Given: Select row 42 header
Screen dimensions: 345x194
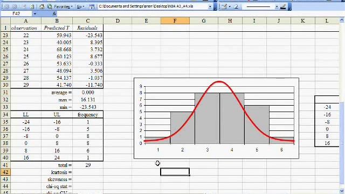Looking at the screenshot, I should [5, 172].
